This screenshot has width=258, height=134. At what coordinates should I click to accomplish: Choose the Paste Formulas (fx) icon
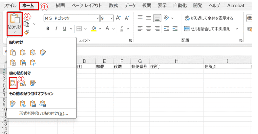23,53
